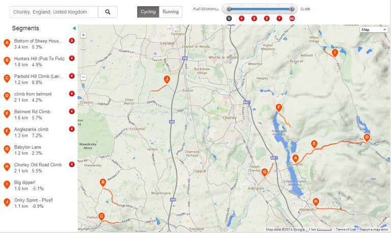Click map marker I near Abbey Village
Viewport: 391px width, 233px height.
coord(334,53)
